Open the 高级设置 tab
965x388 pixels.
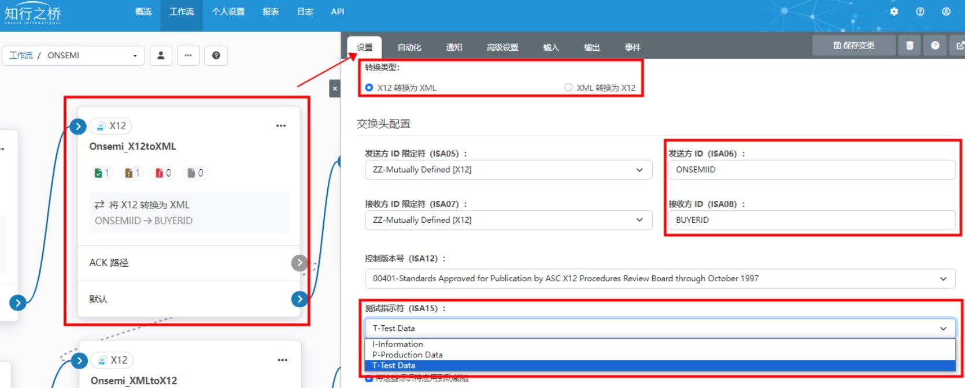coord(502,47)
